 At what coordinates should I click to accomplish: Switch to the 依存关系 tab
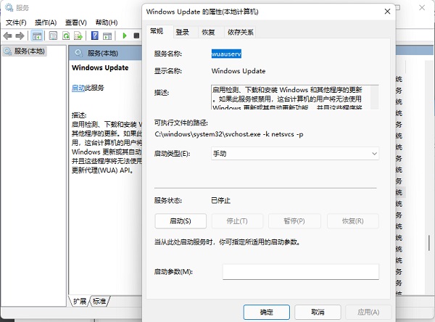coord(240,32)
